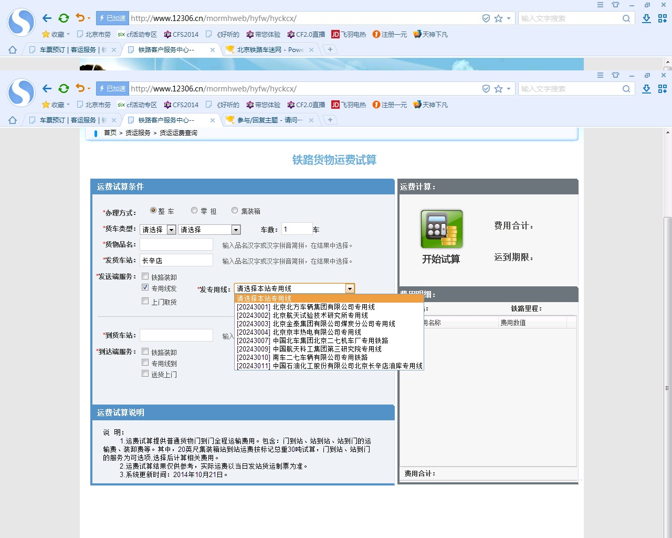672x538 pixels.
Task: Select 整车 radio button
Action: tap(153, 210)
